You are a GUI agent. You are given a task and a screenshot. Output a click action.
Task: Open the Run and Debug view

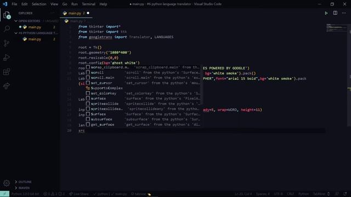(7, 57)
